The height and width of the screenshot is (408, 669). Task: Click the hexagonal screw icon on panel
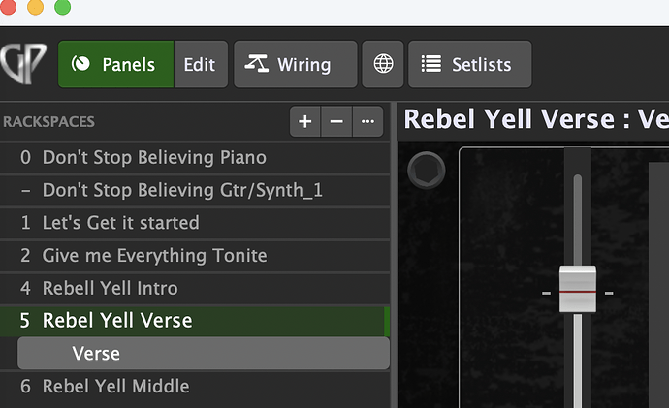click(424, 169)
